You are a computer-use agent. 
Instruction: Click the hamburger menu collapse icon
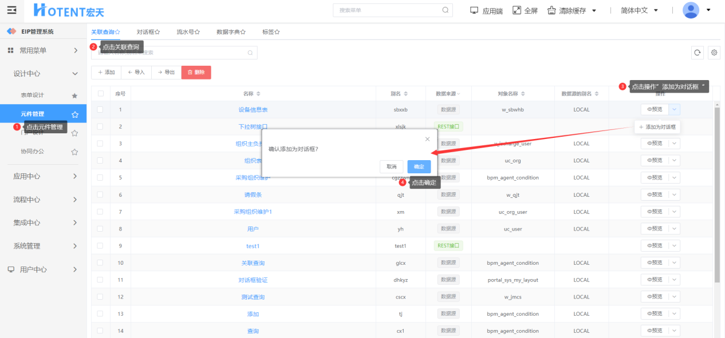[x=11, y=10]
